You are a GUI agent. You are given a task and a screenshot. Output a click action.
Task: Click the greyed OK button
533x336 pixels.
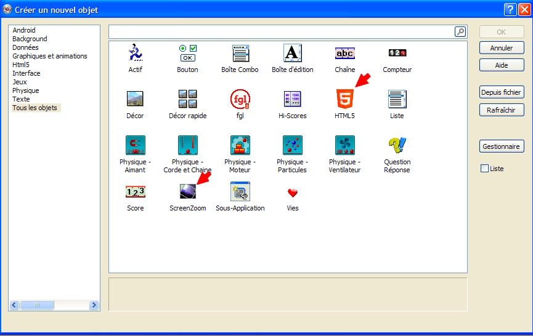click(502, 32)
